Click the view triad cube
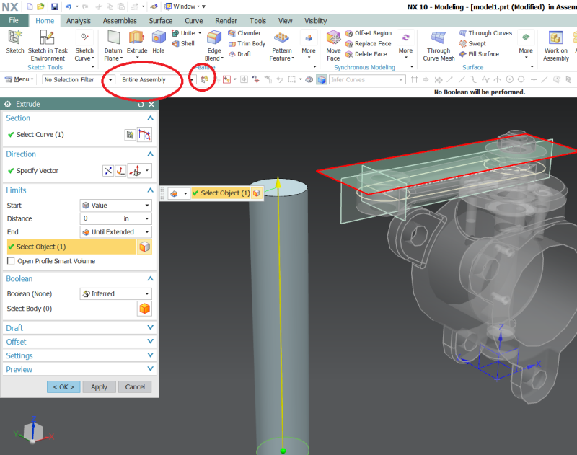Image resolution: width=577 pixels, height=455 pixels. pos(33,431)
